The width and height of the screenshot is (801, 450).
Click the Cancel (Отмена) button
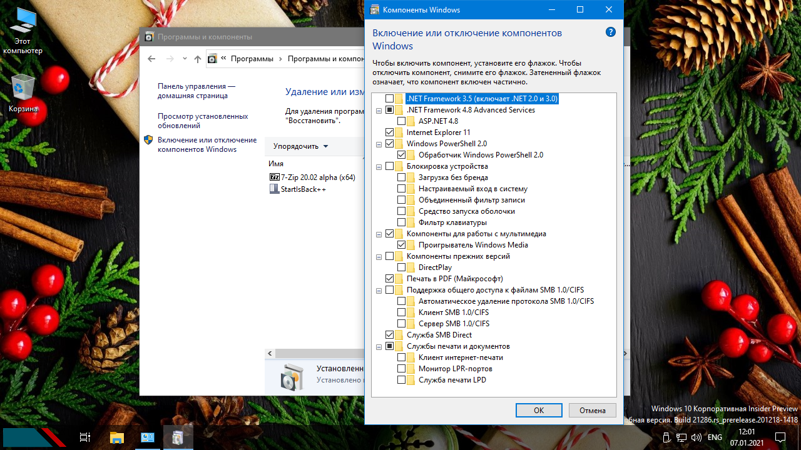[x=592, y=411]
